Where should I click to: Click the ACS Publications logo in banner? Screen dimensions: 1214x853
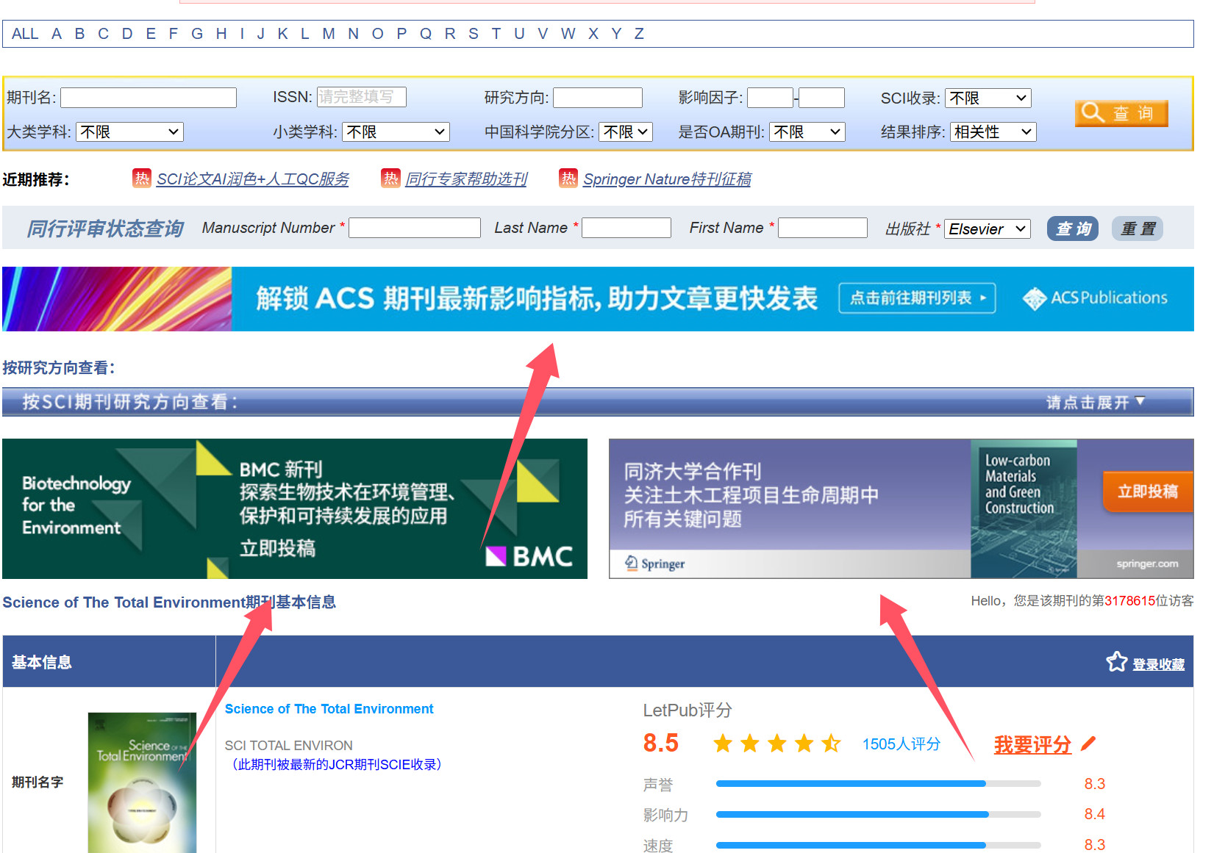coord(1094,298)
